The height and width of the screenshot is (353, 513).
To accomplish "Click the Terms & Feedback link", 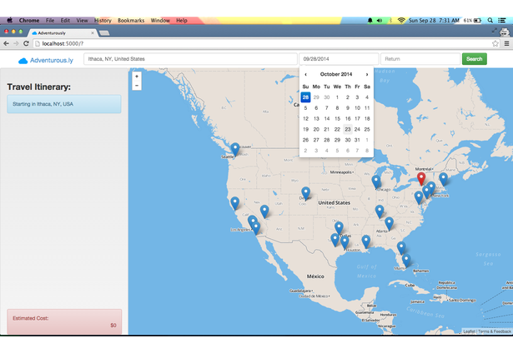I will point(495,331).
